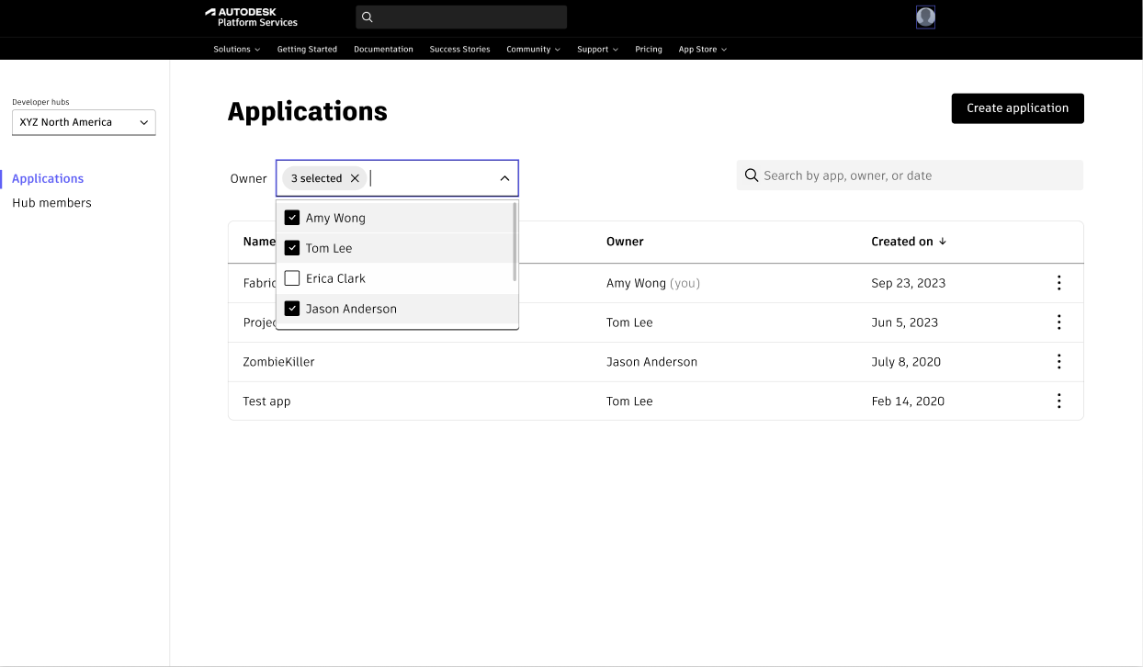Open the user profile avatar
This screenshot has height=667, width=1143.
click(925, 17)
